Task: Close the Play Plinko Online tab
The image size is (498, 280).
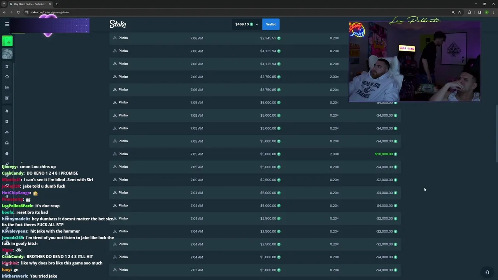Action: [49, 4]
